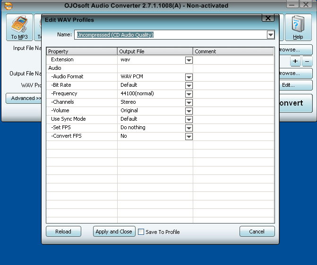
Task: Select the -Channels property row
Action: [160, 102]
